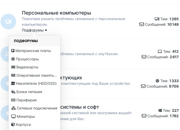This screenshot has width=180, height=130.
Task: Collapse the Подфорумы dropdown
Action: pos(35,30)
